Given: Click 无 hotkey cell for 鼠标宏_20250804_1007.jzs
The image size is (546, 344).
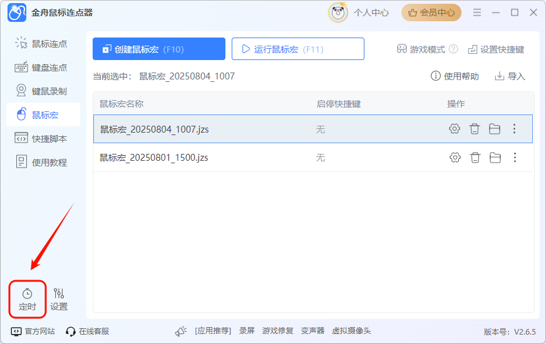Looking at the screenshot, I should pyautogui.click(x=321, y=129).
